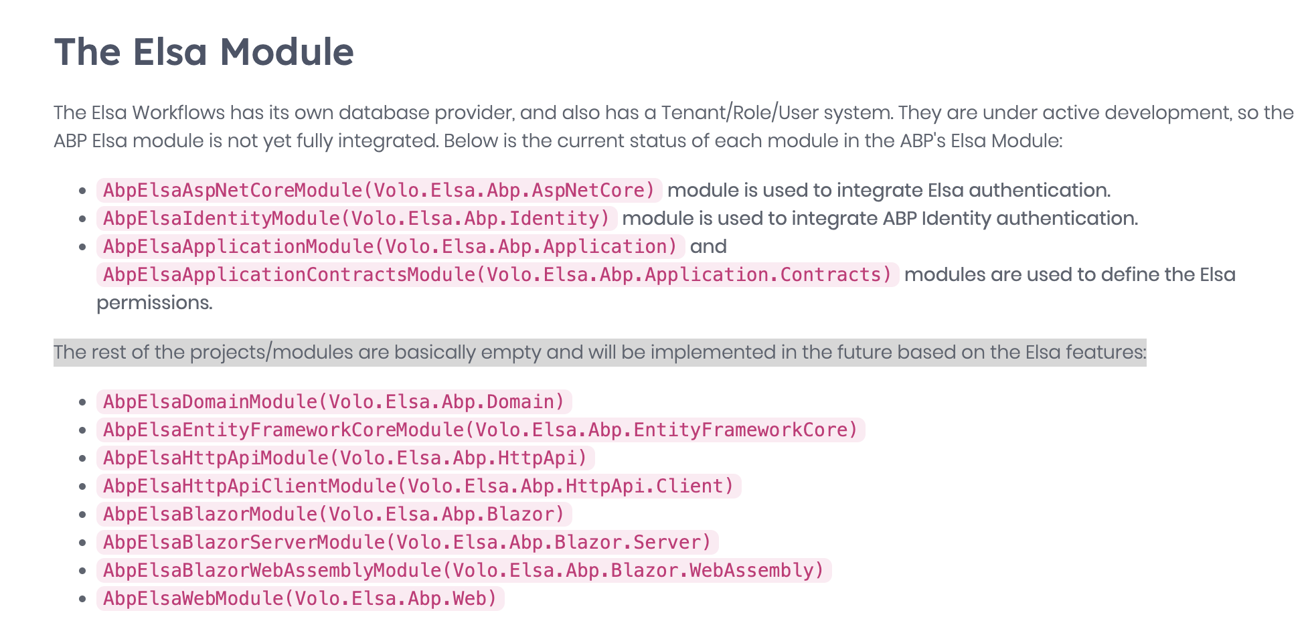Select the AbpElsaEntityFrameworkCoreModule code snippet
Viewport: 1308px width, 633px height.
(480, 430)
